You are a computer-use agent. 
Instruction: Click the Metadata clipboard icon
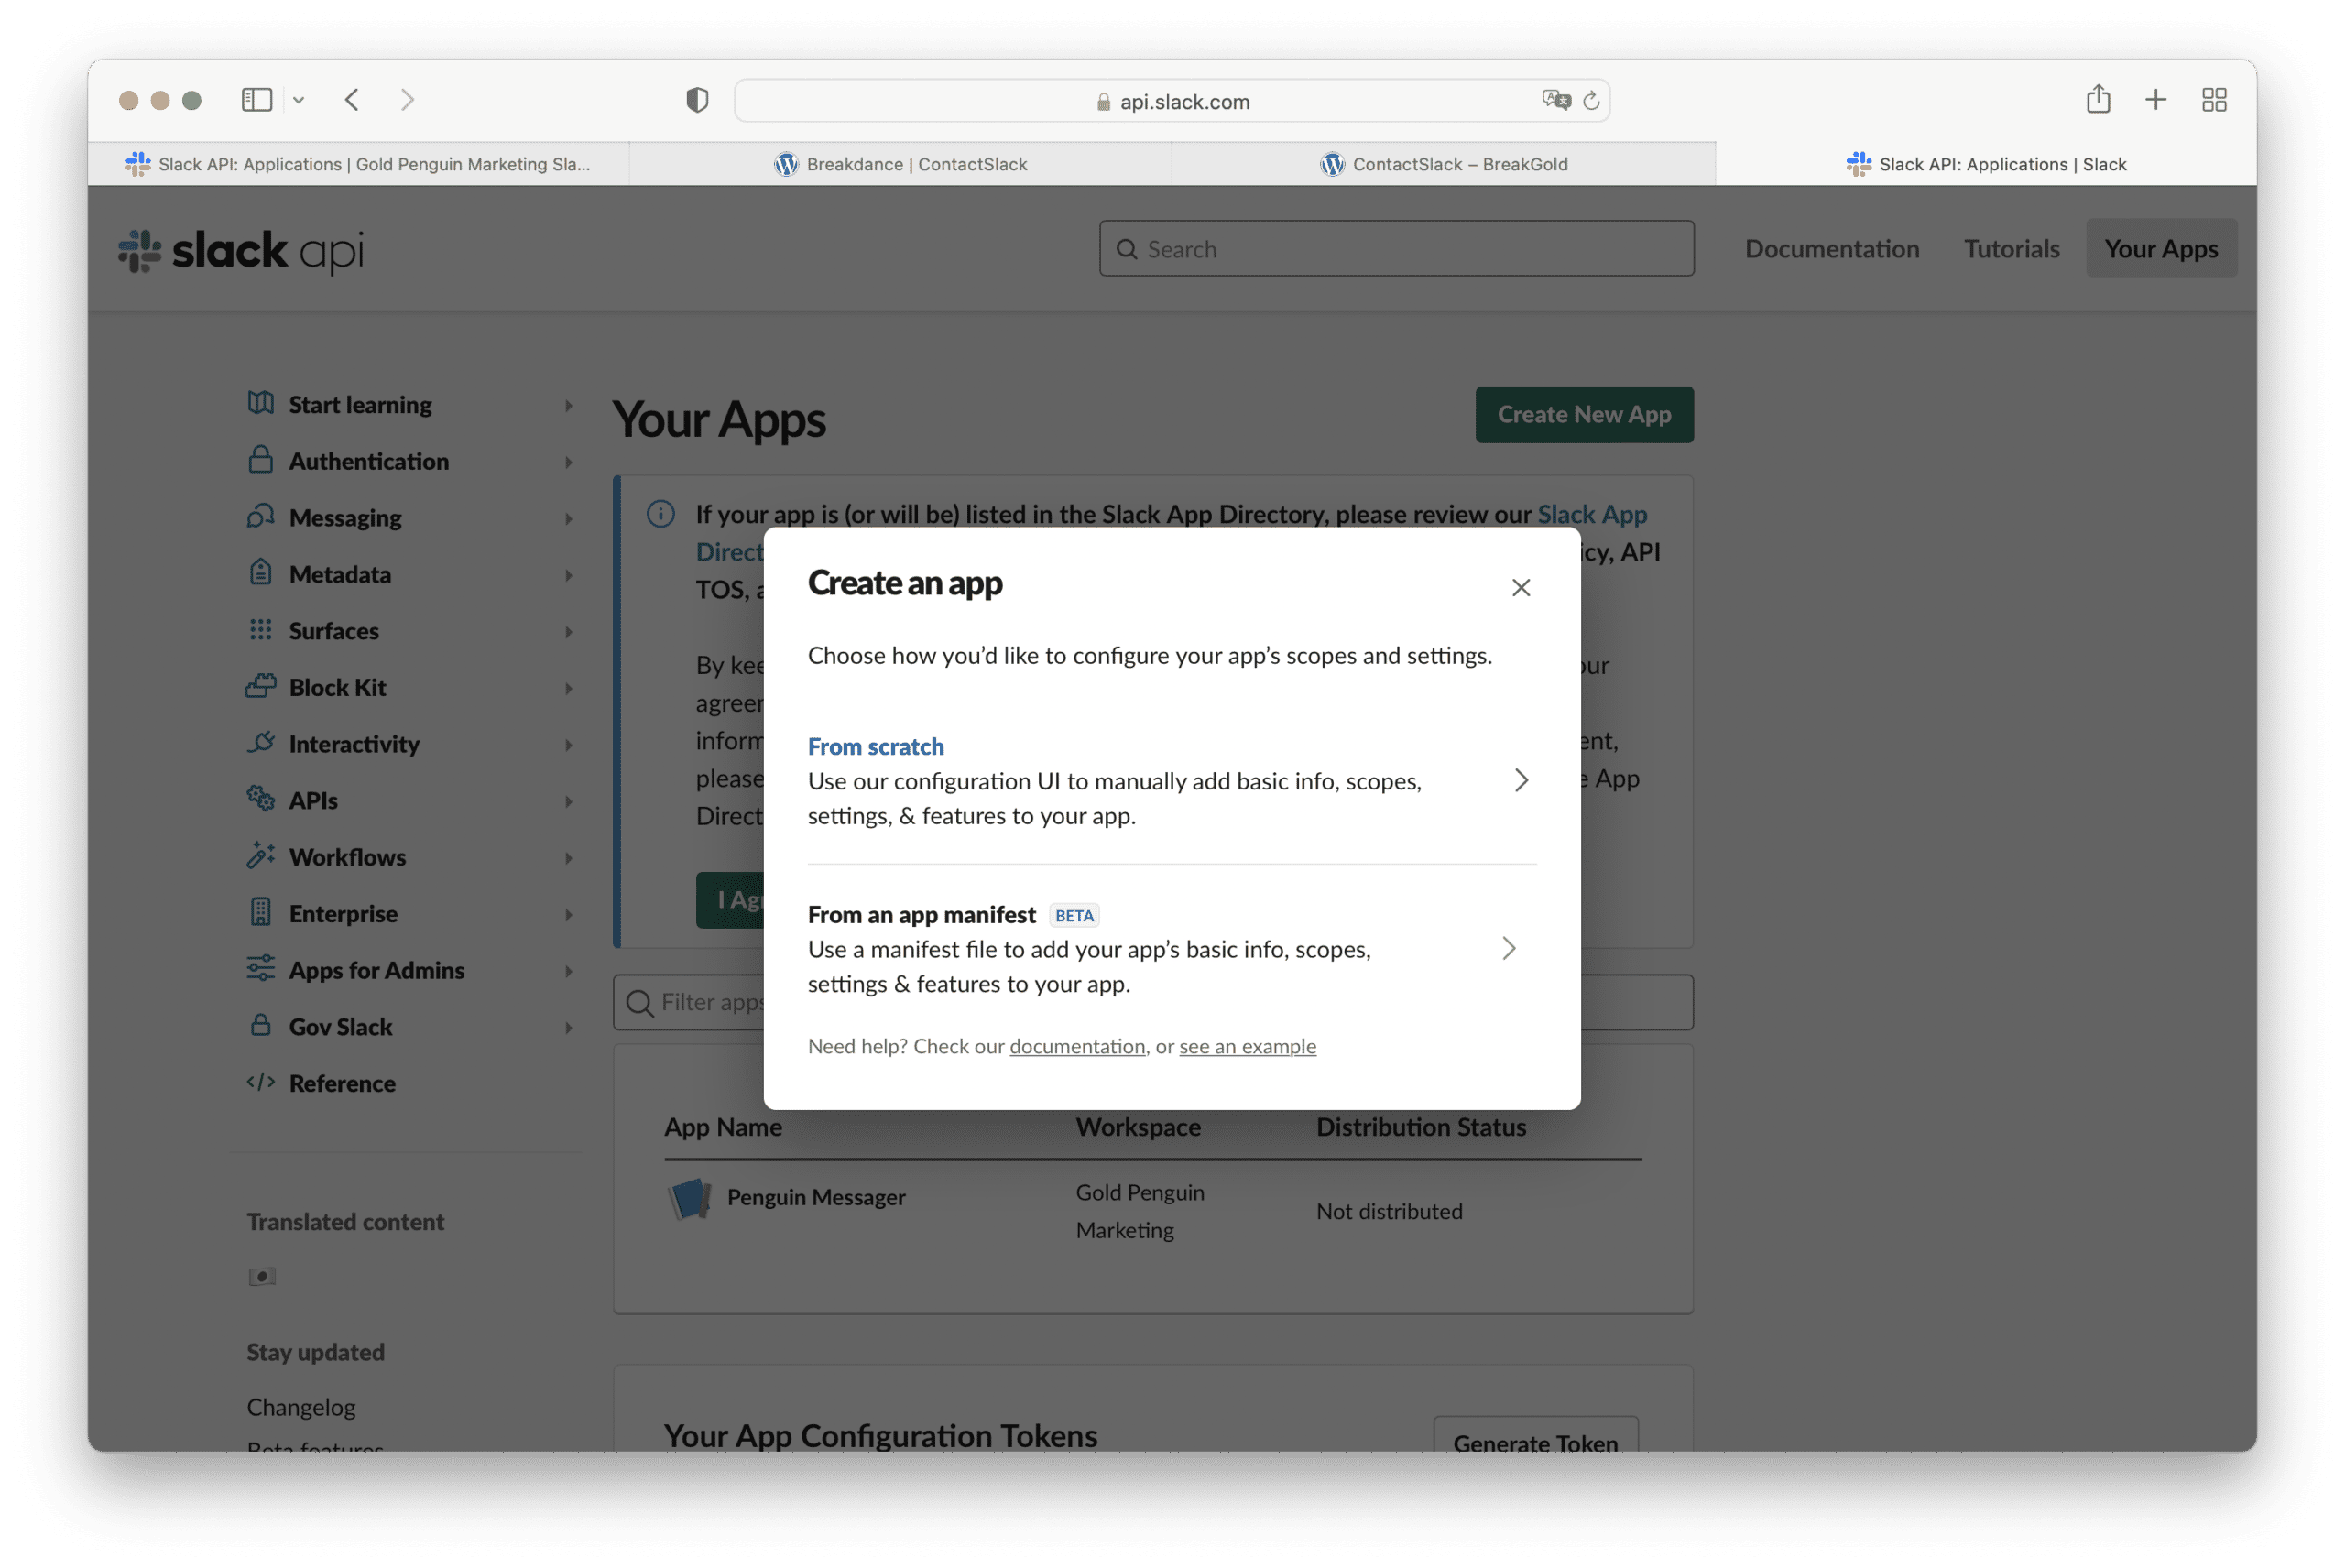[261, 572]
